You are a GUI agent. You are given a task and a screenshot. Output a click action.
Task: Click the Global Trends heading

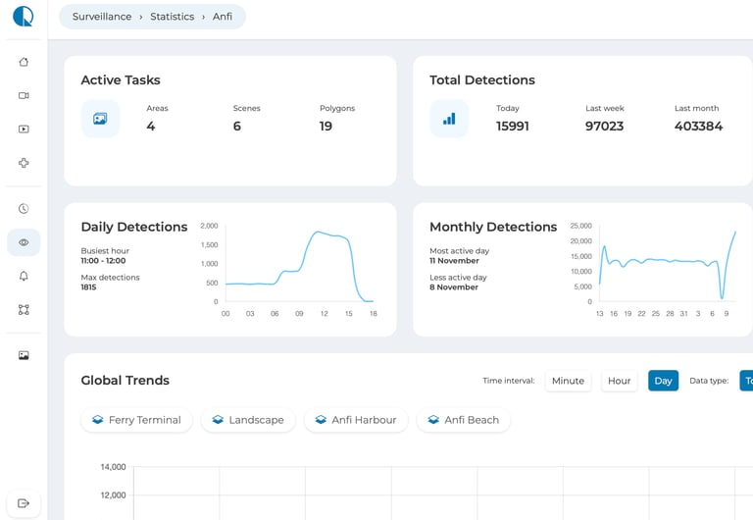click(x=125, y=381)
